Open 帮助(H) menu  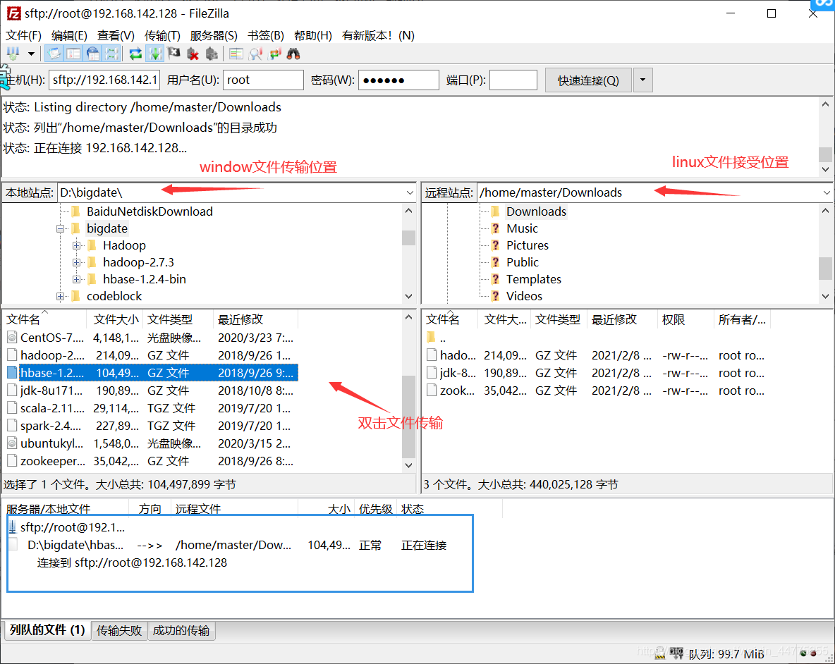(312, 36)
